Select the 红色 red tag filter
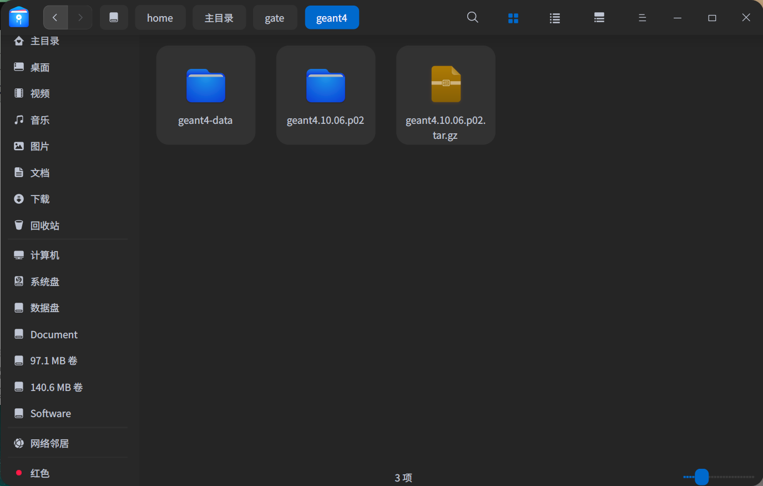 39,473
